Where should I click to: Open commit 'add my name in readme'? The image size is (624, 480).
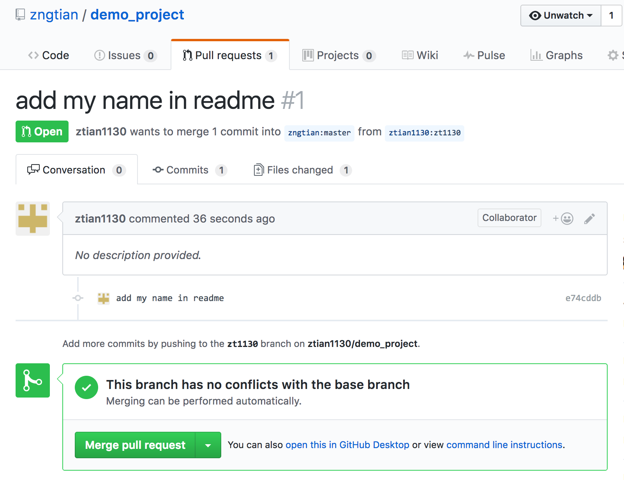coord(170,298)
